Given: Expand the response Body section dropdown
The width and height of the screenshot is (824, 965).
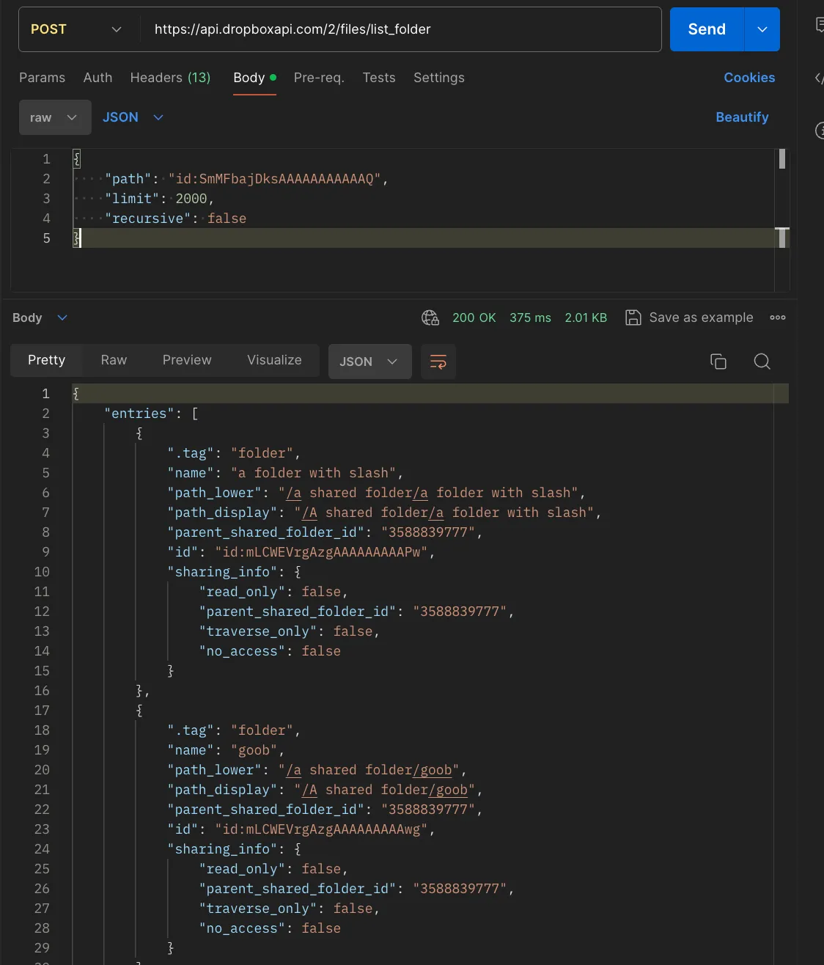Looking at the screenshot, I should click(x=40, y=318).
